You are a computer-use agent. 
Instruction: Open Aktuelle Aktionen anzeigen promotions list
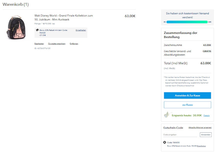pos(200,128)
